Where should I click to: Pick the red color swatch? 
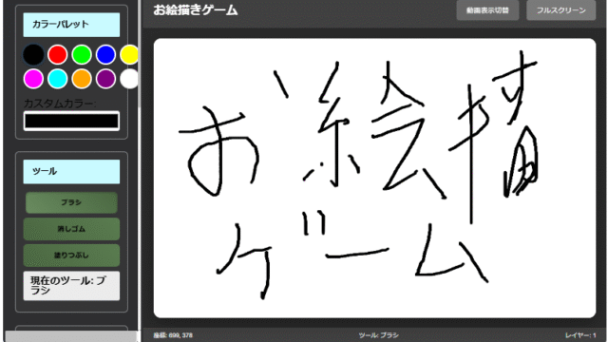point(57,55)
